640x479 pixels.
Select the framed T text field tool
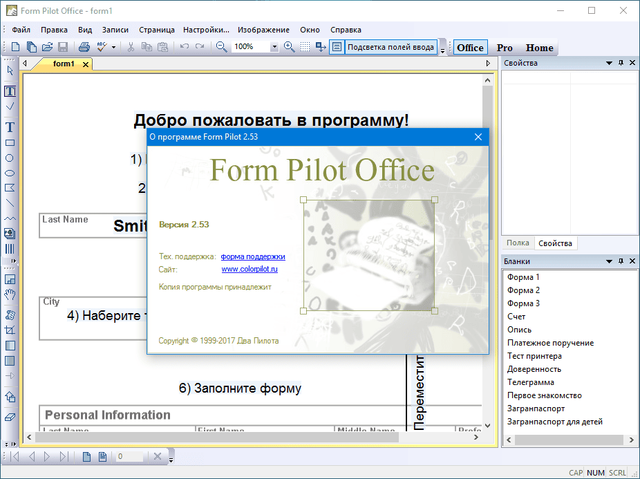coord(10,91)
